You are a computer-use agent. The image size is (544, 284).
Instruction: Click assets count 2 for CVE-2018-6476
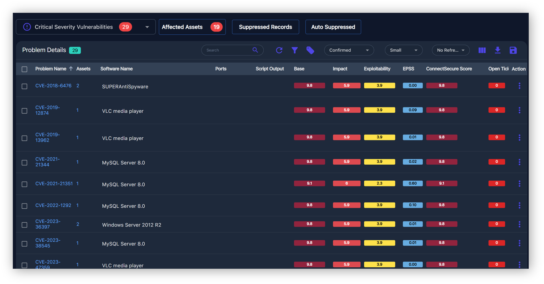point(78,86)
